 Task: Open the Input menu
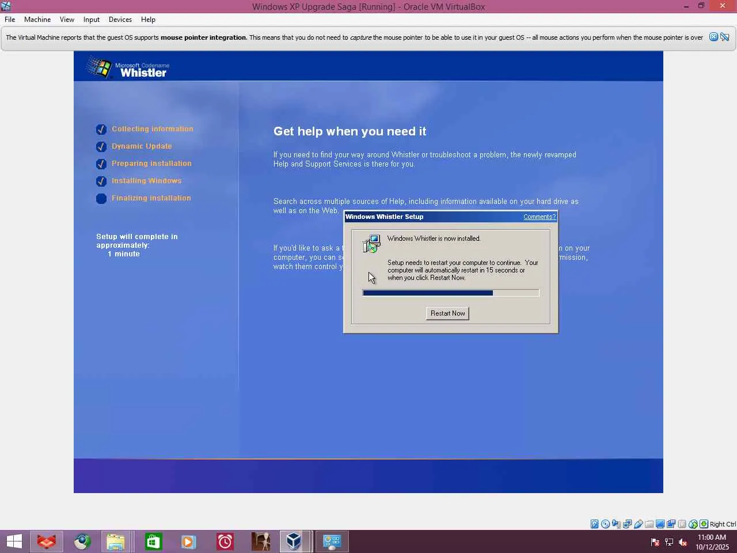click(92, 19)
